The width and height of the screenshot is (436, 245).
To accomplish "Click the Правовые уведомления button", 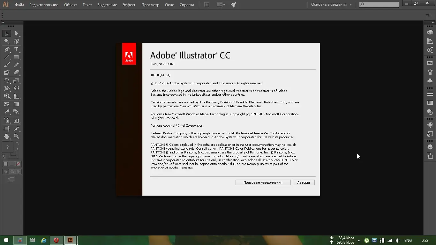I will pos(263,182).
